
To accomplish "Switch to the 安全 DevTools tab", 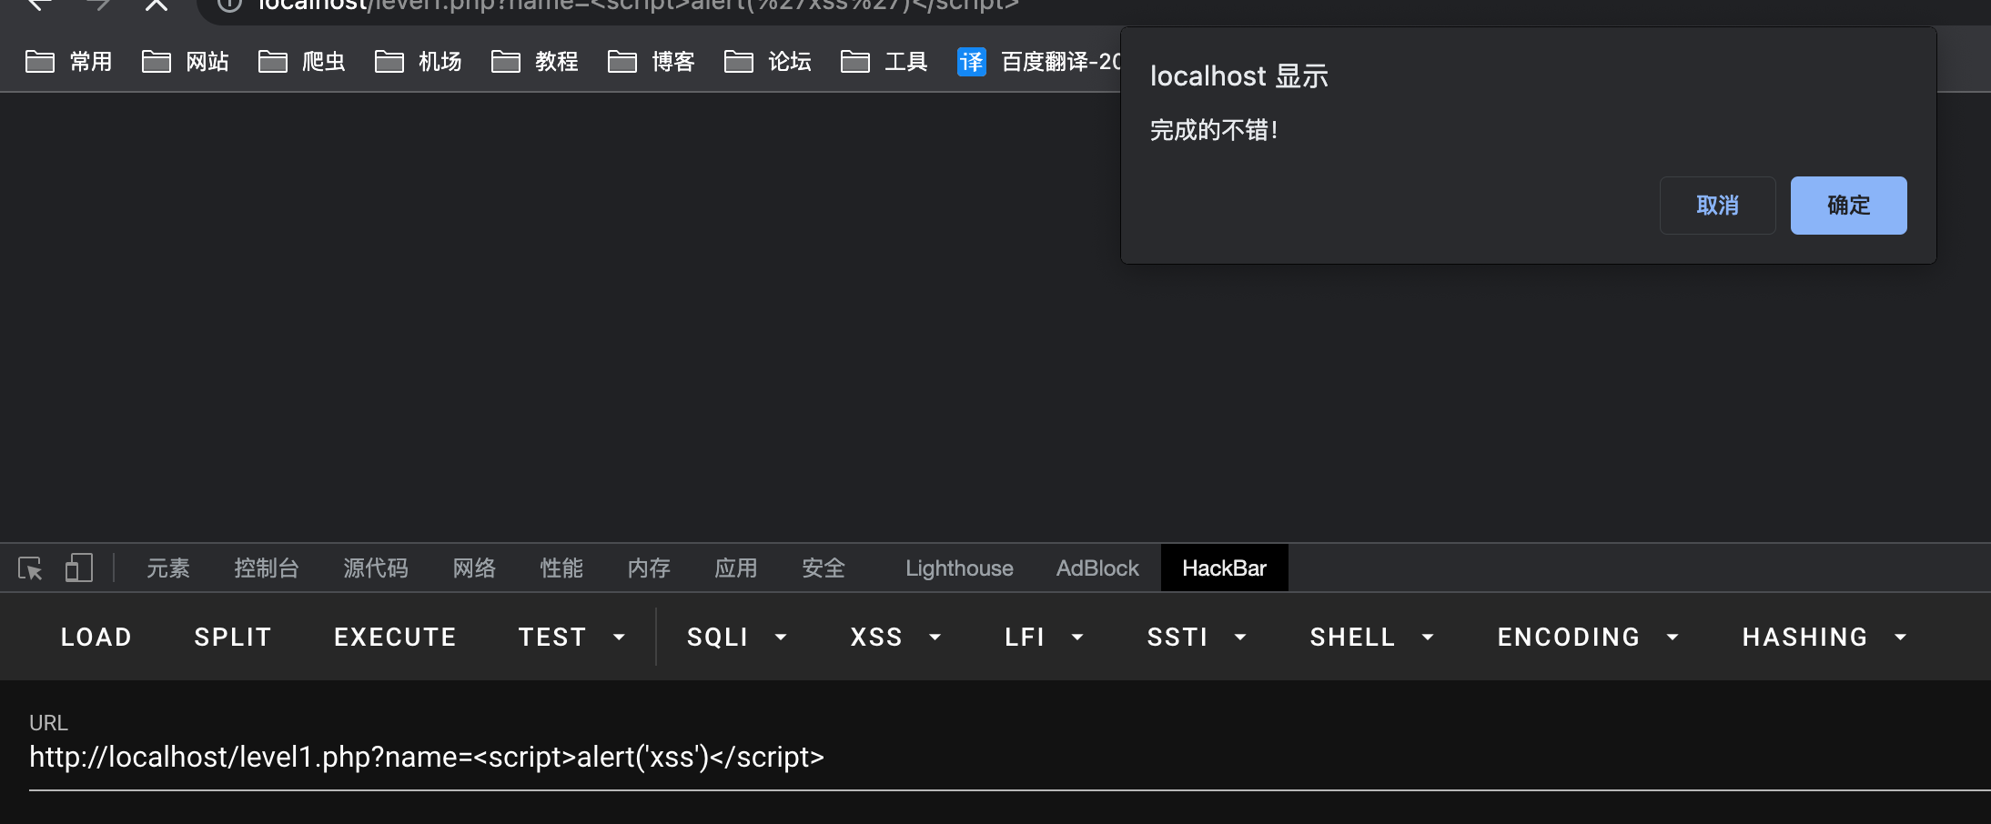I will 824,568.
